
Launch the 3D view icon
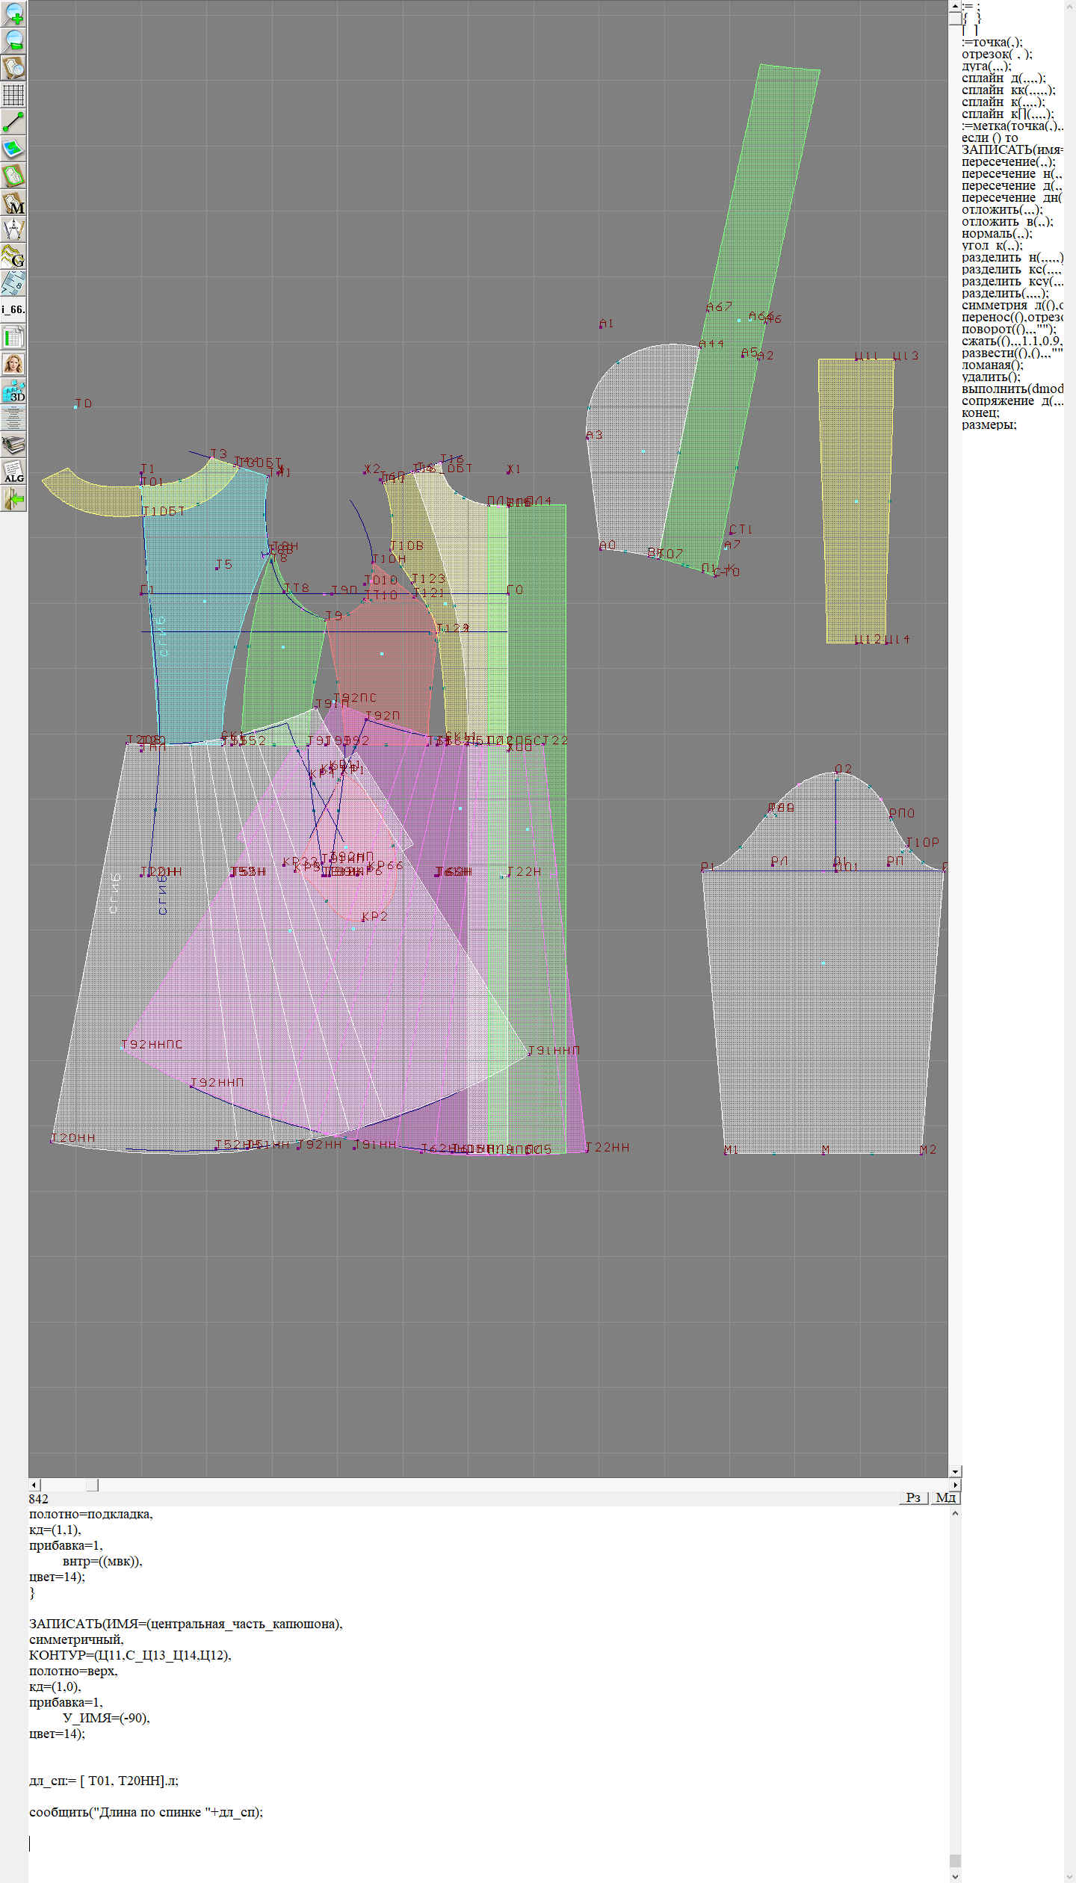pyautogui.click(x=13, y=392)
